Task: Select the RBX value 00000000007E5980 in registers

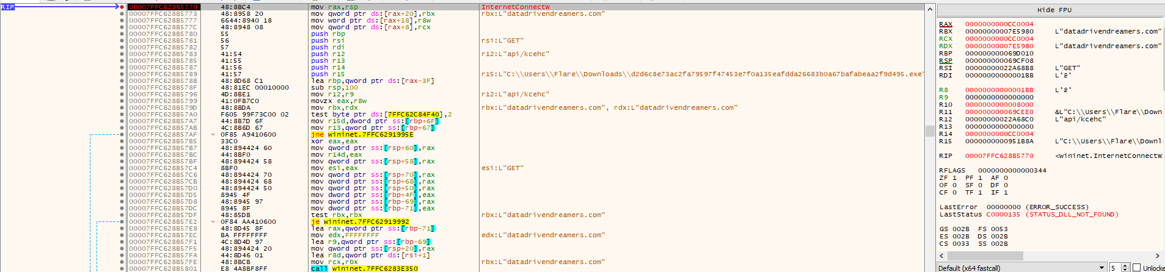Action: tap(999, 32)
